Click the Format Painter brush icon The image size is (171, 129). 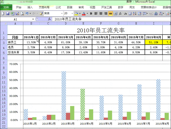pyautogui.click(x=41, y=14)
